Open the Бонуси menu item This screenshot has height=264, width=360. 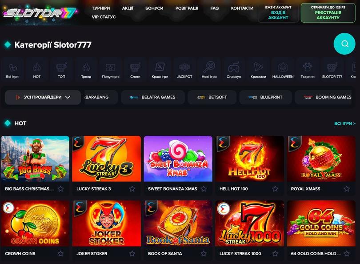[x=154, y=8]
